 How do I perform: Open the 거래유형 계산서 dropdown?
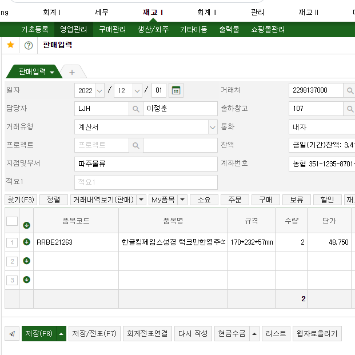coord(213,127)
